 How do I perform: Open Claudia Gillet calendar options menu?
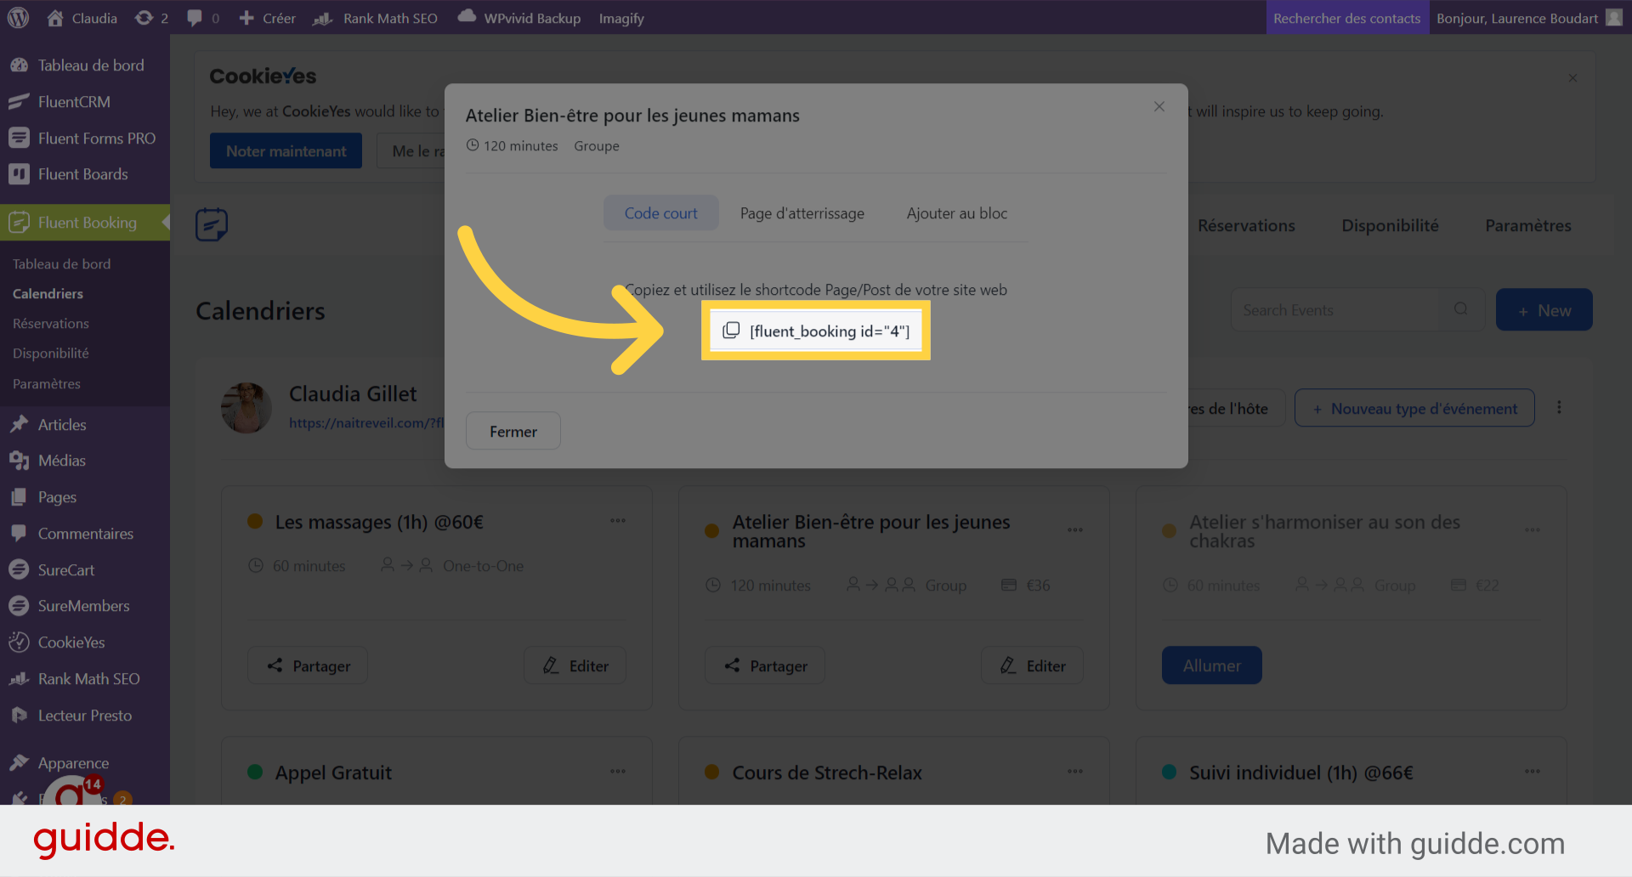tap(1559, 408)
